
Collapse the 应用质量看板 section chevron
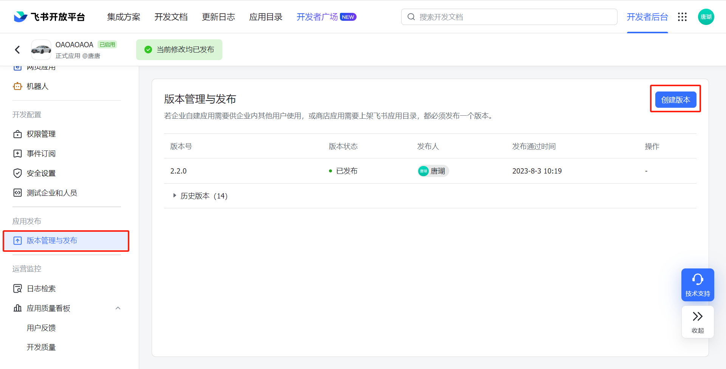[118, 308]
